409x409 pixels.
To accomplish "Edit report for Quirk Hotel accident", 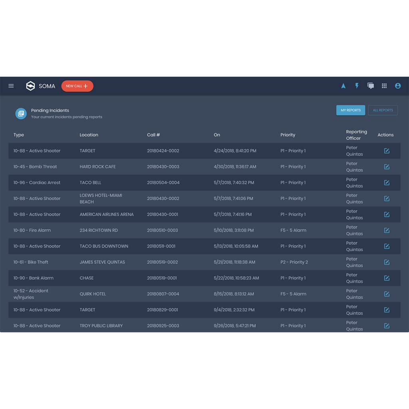I will pos(387,294).
